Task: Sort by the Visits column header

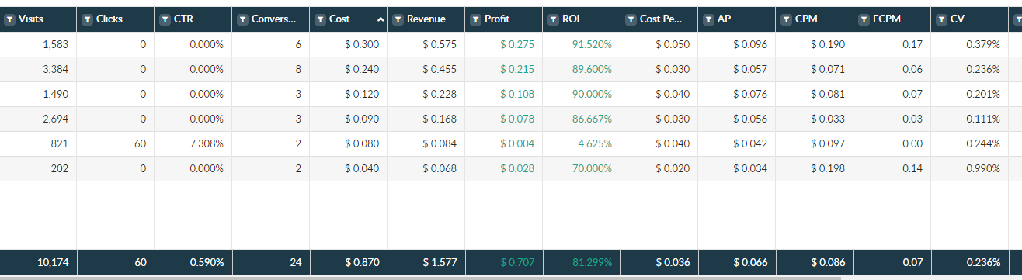Action: pyautogui.click(x=31, y=19)
